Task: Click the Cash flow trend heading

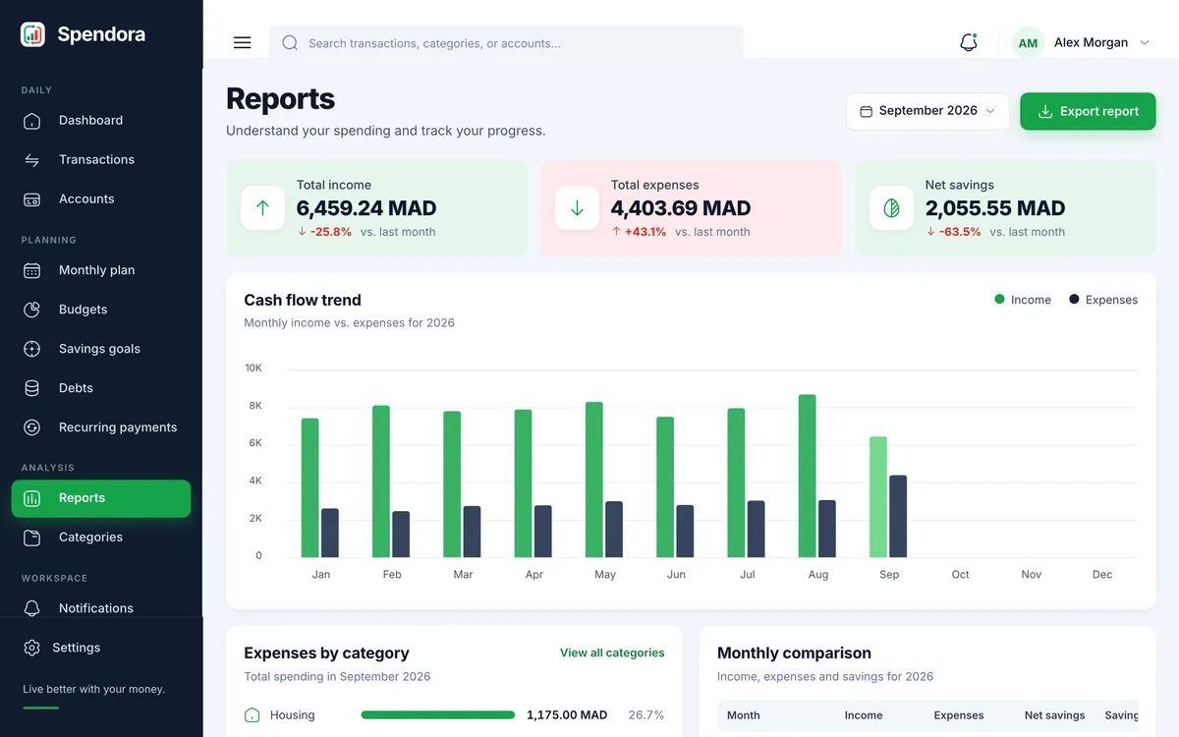Action: coord(303,300)
